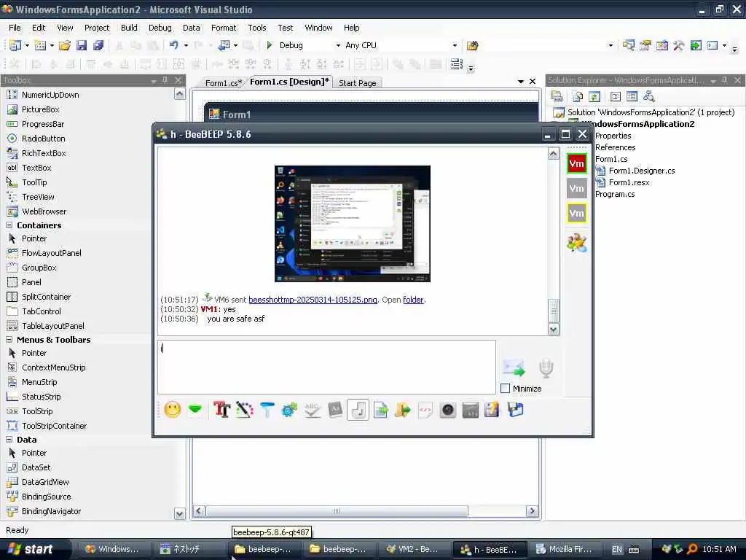Click the chat scrollbar down arrow

(554, 329)
